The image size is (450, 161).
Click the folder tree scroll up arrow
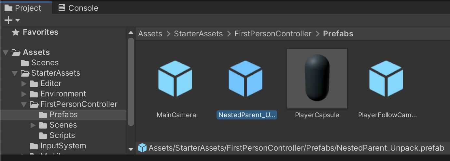pos(131,32)
